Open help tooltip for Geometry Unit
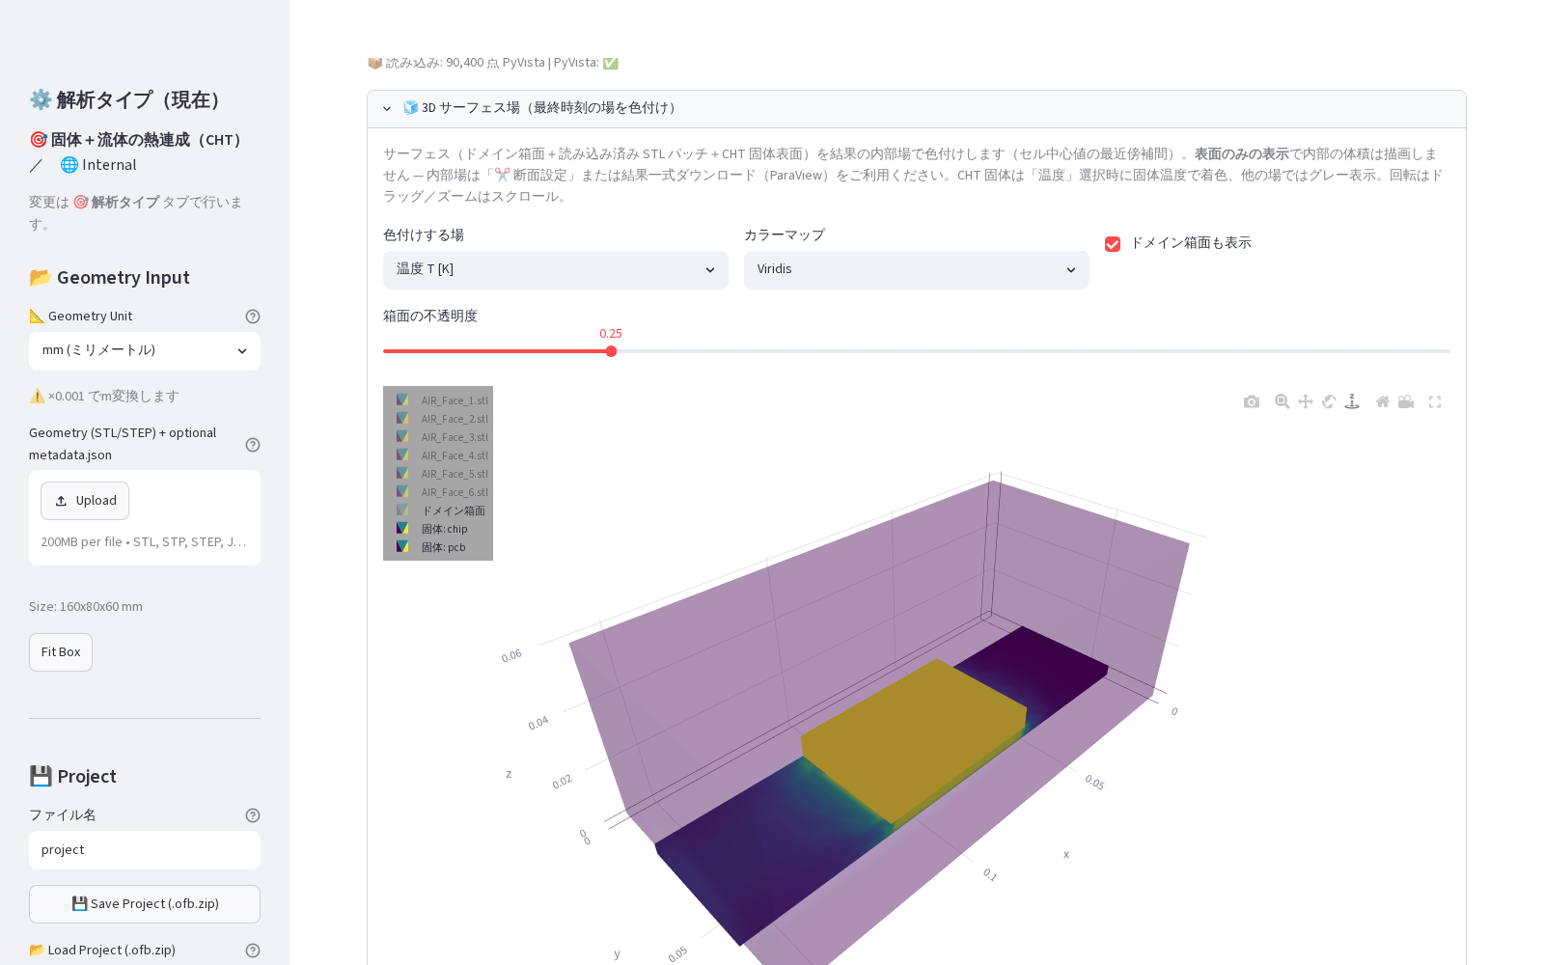1544x965 pixels. click(253, 317)
